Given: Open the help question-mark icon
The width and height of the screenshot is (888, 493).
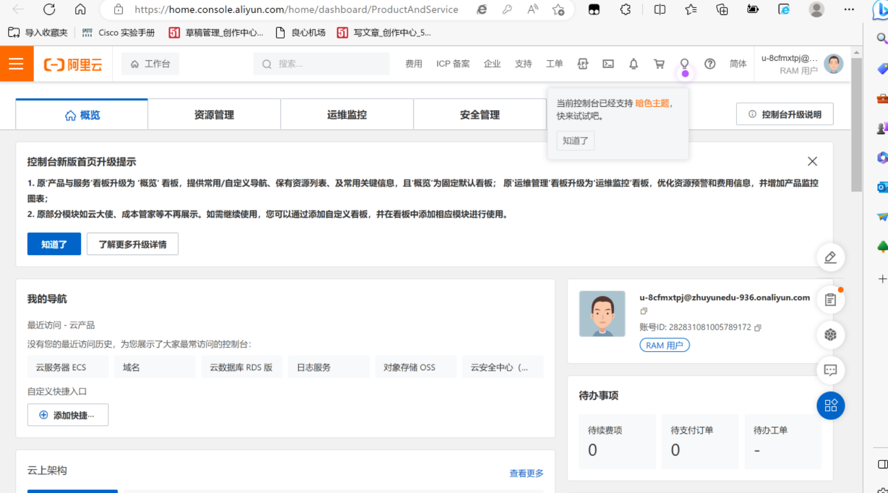Looking at the screenshot, I should [710, 64].
